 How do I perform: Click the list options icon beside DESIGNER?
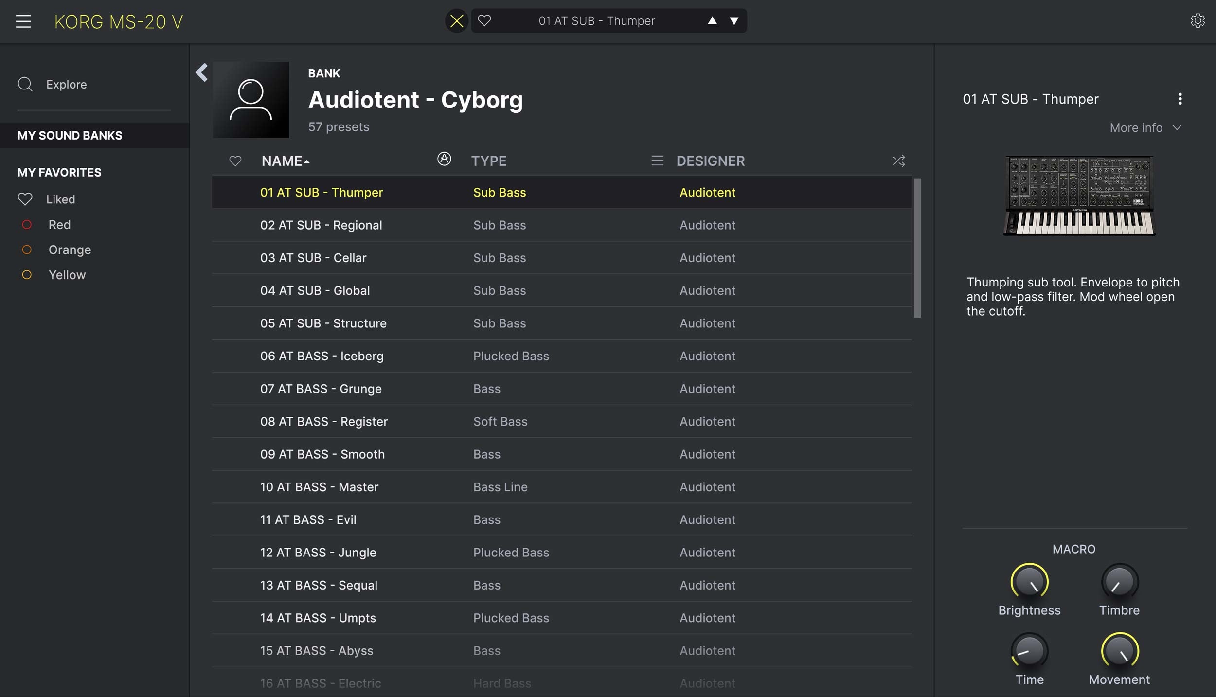[x=657, y=161]
